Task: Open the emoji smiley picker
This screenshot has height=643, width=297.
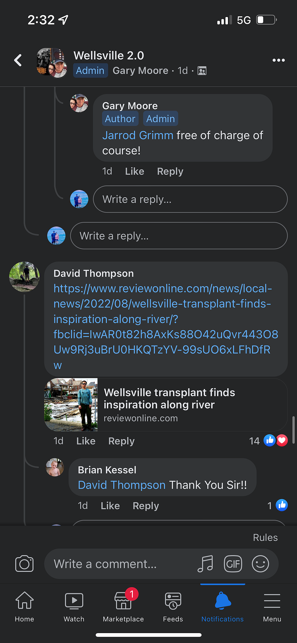Action: (x=260, y=564)
